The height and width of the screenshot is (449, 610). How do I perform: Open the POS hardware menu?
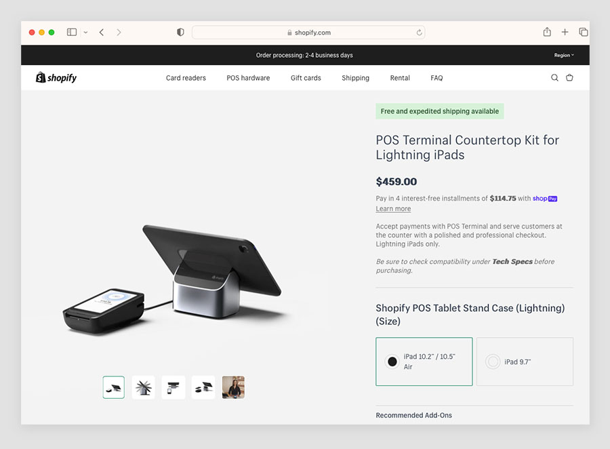248,78
